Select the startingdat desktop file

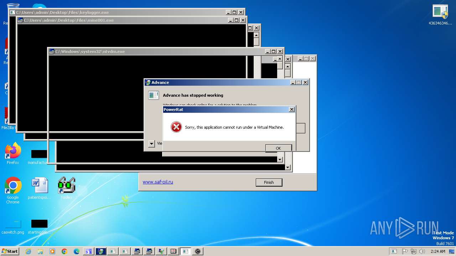pyautogui.click(x=39, y=226)
